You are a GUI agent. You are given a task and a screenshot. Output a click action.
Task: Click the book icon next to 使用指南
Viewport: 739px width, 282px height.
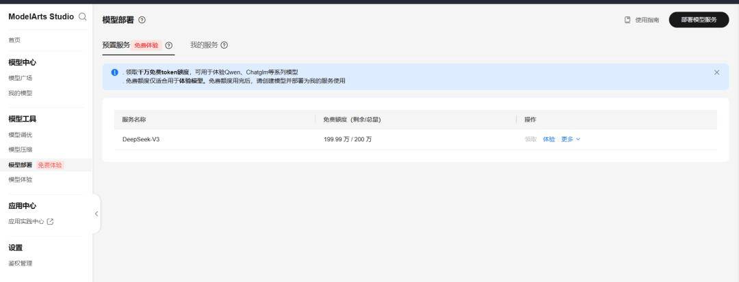627,20
